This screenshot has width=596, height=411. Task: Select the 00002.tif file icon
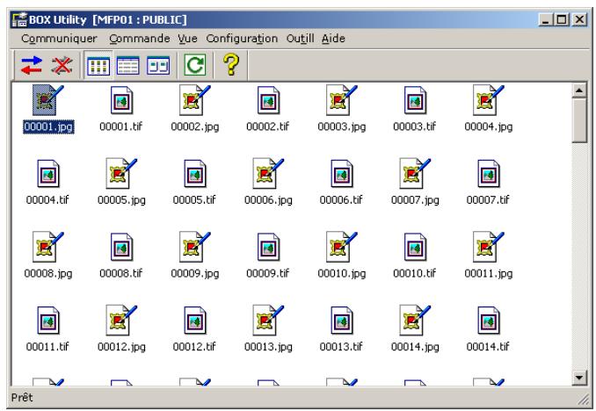(268, 100)
